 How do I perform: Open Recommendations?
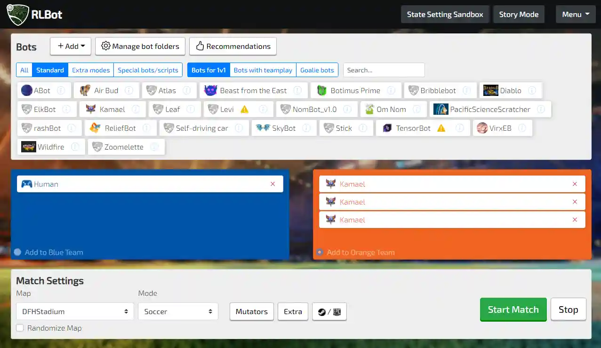click(x=233, y=46)
